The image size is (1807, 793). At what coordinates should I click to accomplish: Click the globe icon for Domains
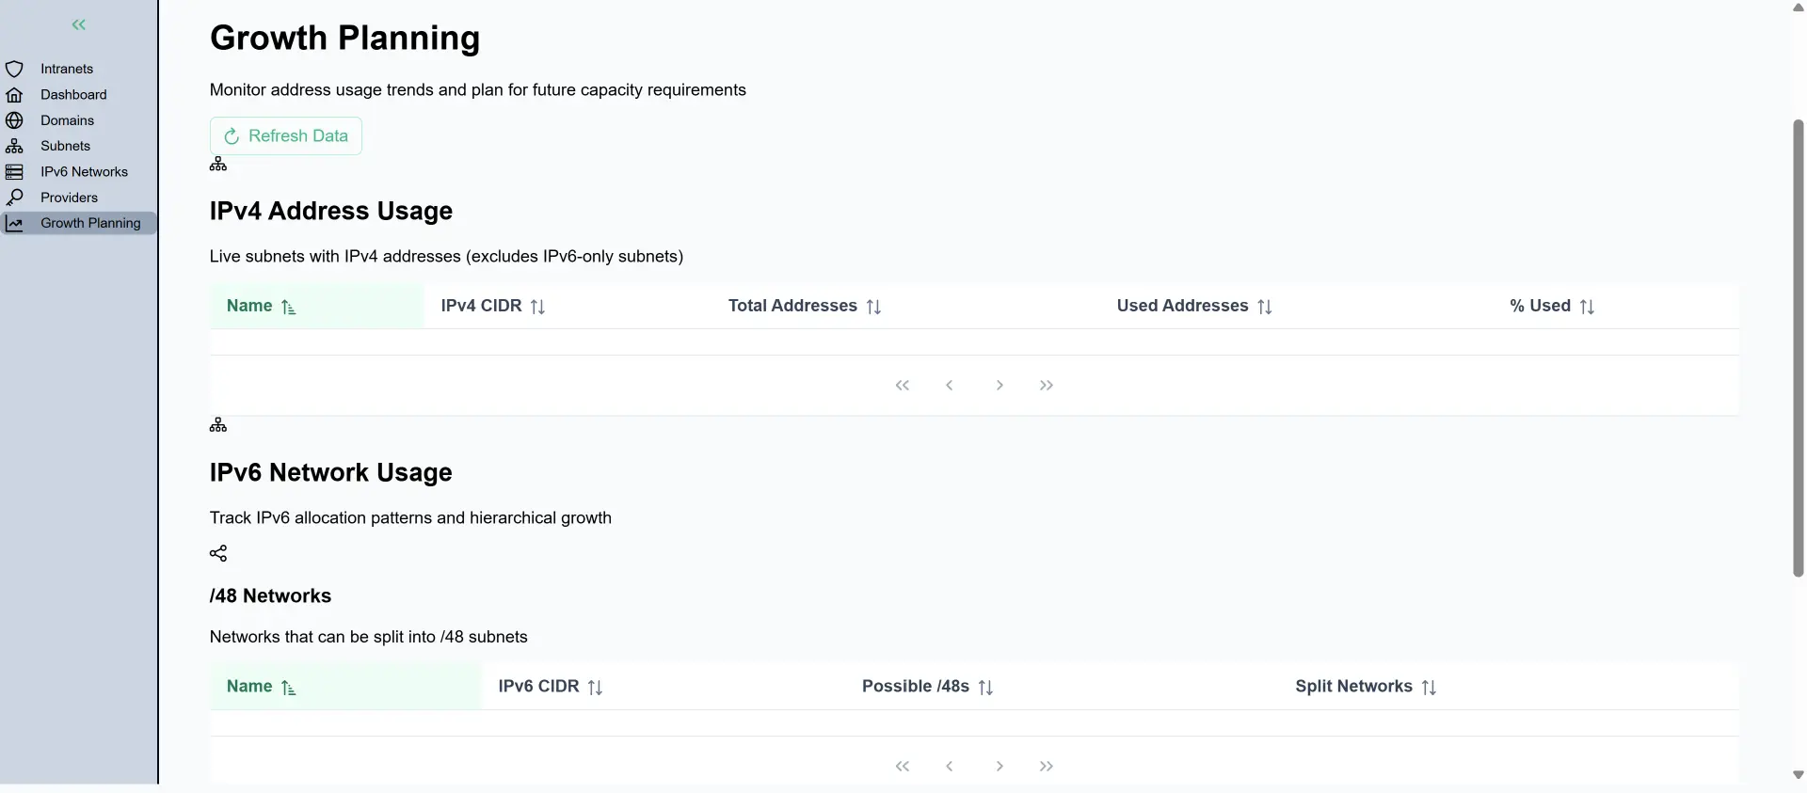[x=14, y=120]
